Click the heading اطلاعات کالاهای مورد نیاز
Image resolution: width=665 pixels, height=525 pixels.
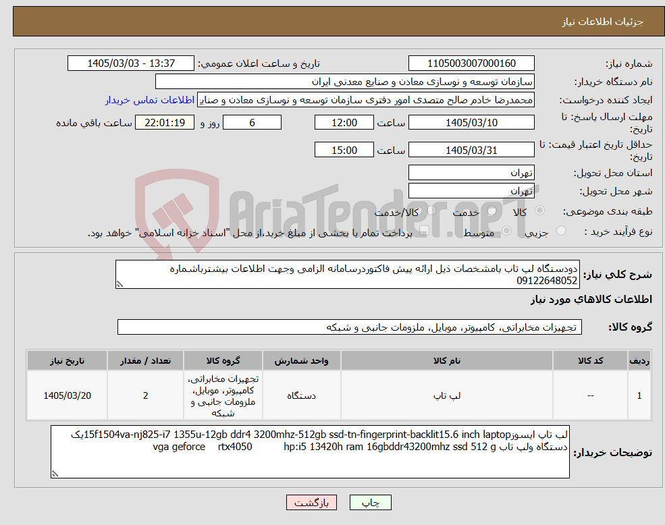(591, 300)
